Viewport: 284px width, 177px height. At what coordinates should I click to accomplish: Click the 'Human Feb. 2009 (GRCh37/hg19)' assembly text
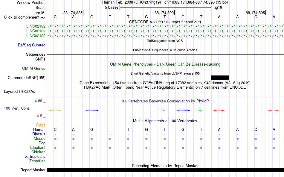click(132, 2)
